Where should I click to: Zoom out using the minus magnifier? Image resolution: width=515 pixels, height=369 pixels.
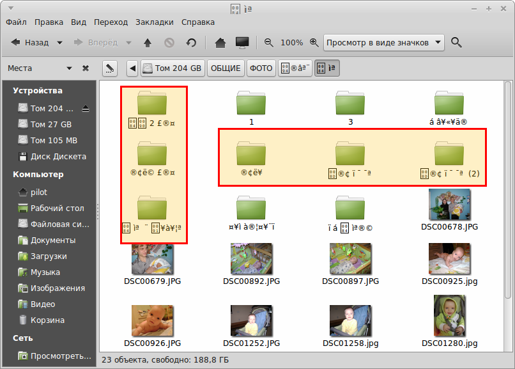[x=268, y=43]
